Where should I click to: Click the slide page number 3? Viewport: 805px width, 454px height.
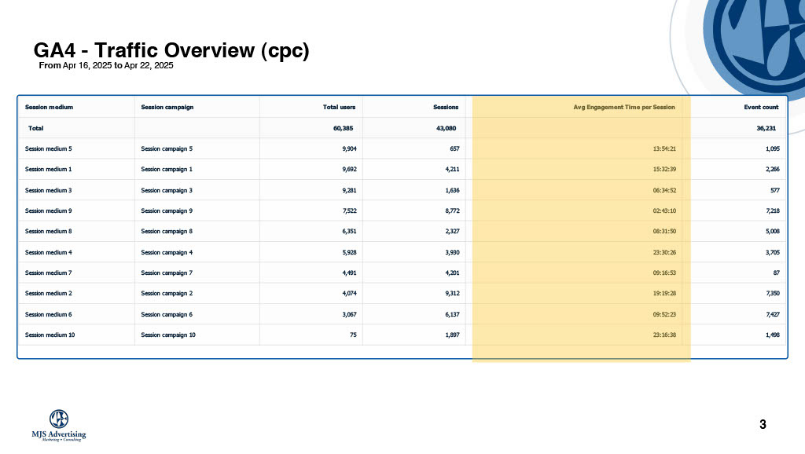[x=763, y=424]
